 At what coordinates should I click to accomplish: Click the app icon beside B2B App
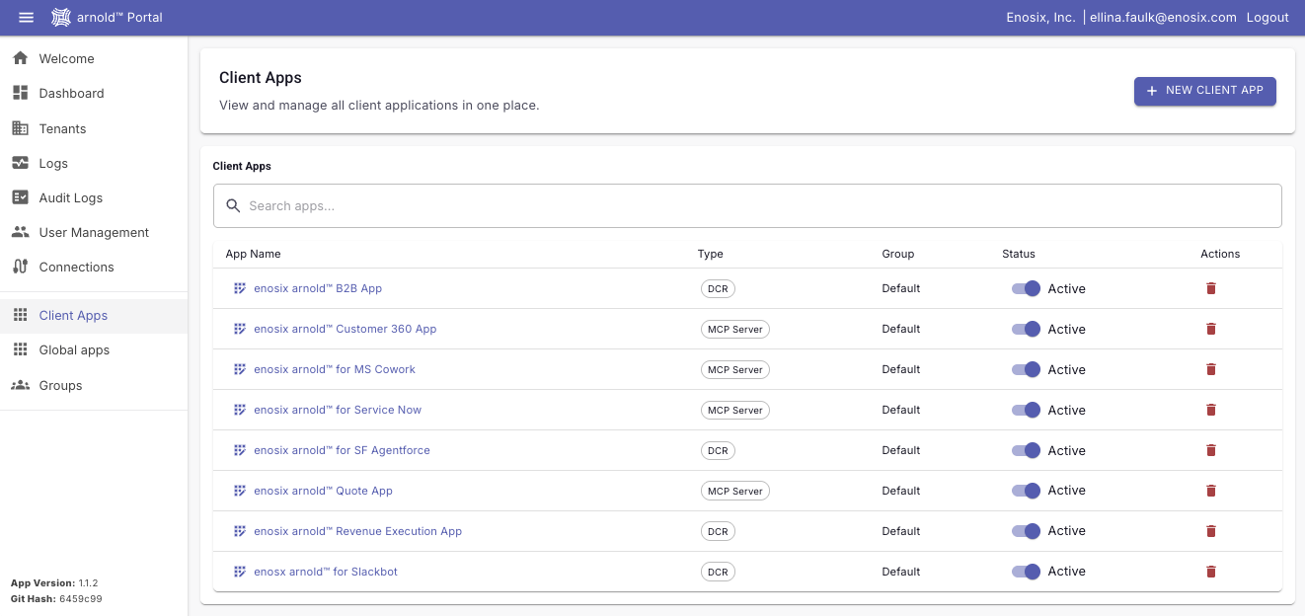click(x=239, y=288)
